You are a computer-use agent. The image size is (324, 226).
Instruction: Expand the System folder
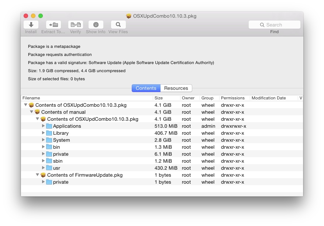pos(43,140)
